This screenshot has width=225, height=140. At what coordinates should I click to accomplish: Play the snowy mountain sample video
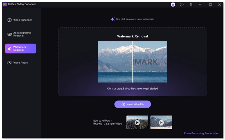(x=161, y=123)
